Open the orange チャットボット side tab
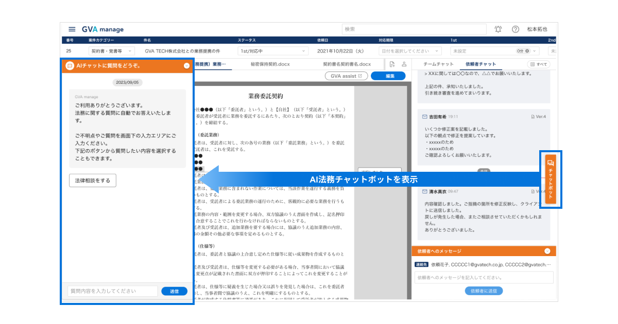Image resolution: width=618 pixels, height=324 pixels. [551, 179]
